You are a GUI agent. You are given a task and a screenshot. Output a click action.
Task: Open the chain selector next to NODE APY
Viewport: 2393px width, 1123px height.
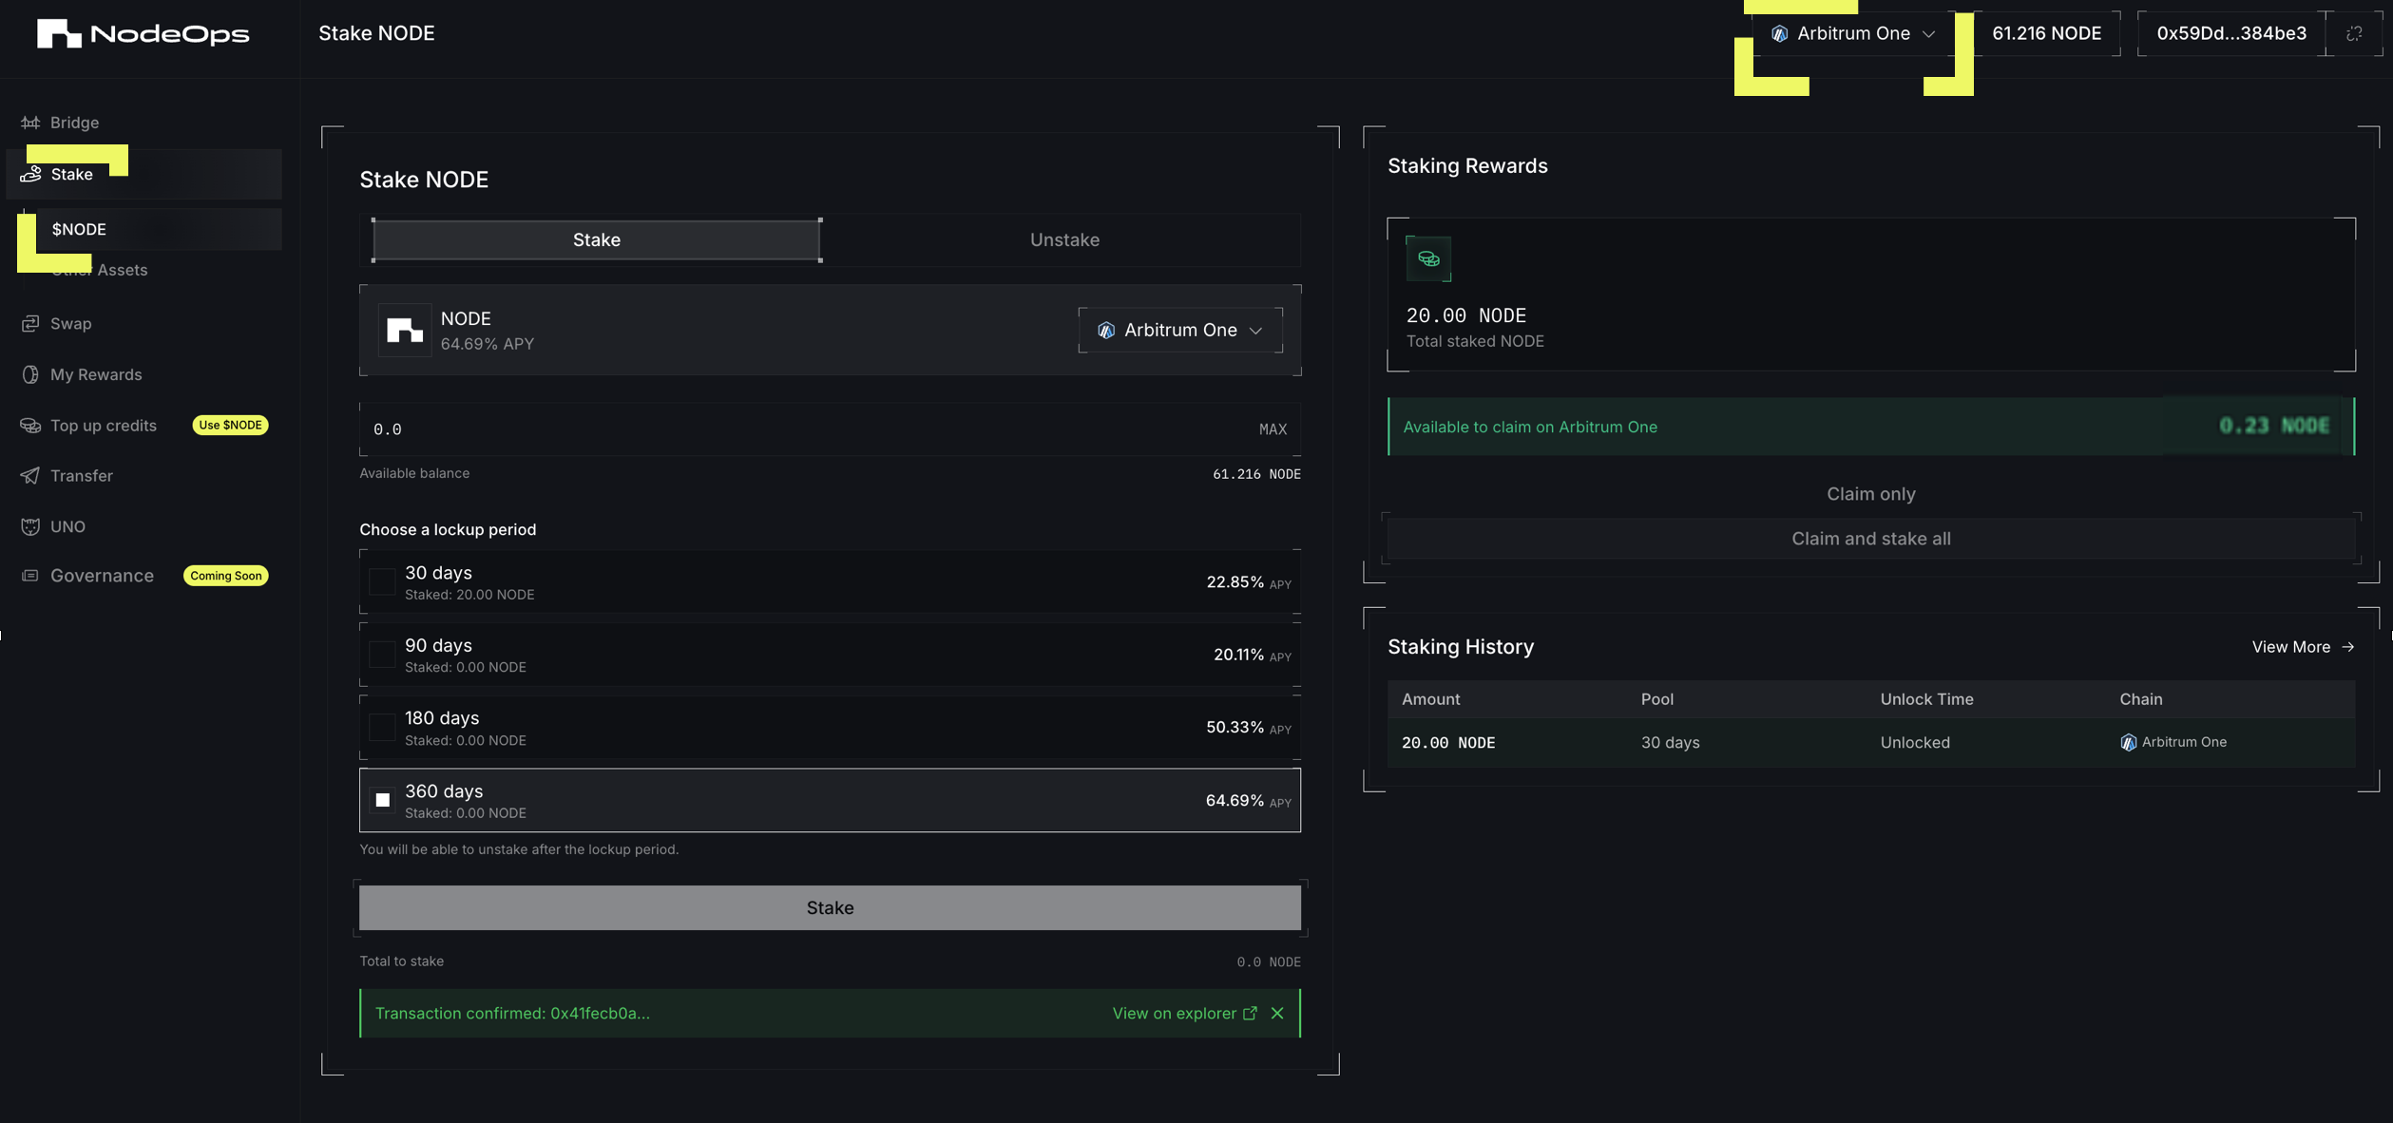[x=1180, y=330]
